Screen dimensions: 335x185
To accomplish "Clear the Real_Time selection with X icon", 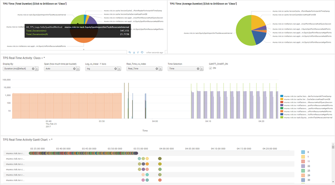I will (x=157, y=69).
